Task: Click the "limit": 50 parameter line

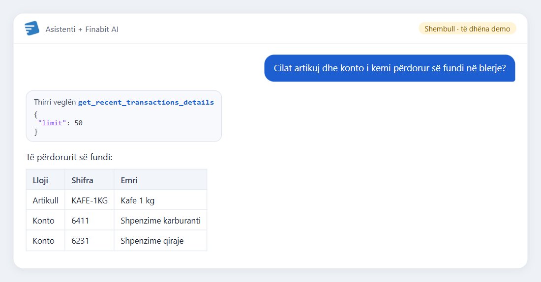Action: click(60, 123)
